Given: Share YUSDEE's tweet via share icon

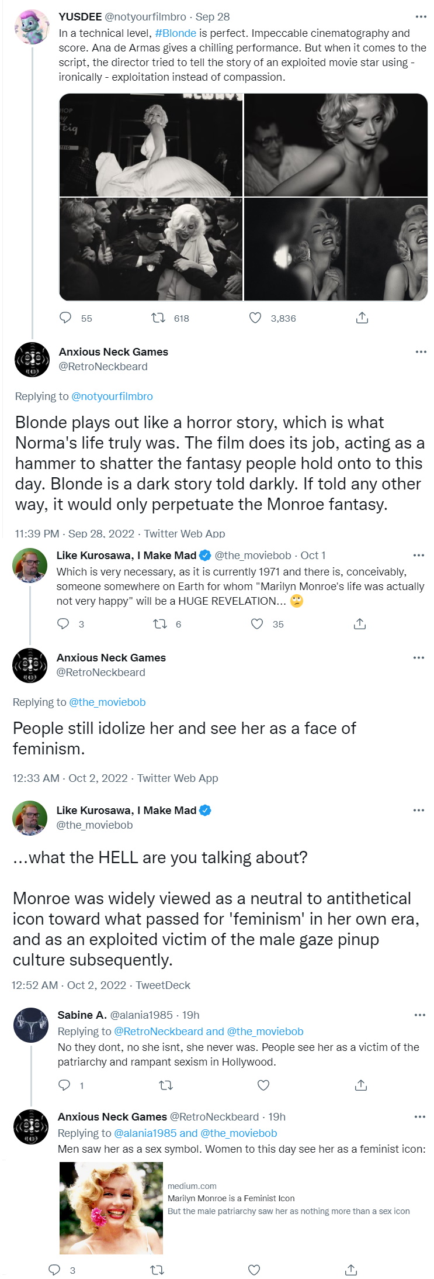Looking at the screenshot, I should pos(362,318).
